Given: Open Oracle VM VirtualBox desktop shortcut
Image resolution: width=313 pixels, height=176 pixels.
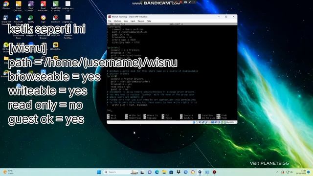Looking at the screenshot, I should 6,20.
